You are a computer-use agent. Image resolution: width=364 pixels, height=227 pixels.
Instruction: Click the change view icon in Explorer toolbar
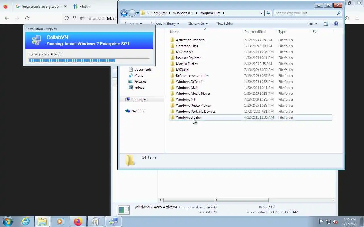(311, 24)
